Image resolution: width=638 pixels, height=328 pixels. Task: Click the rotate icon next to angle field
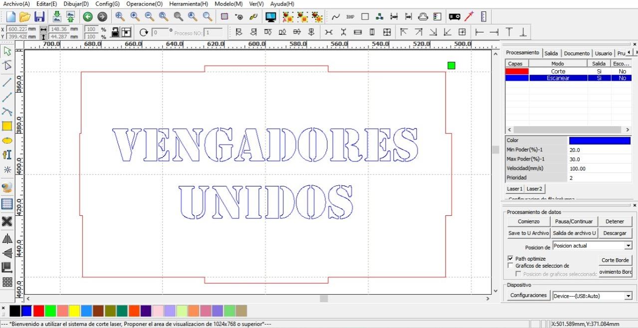(x=144, y=33)
